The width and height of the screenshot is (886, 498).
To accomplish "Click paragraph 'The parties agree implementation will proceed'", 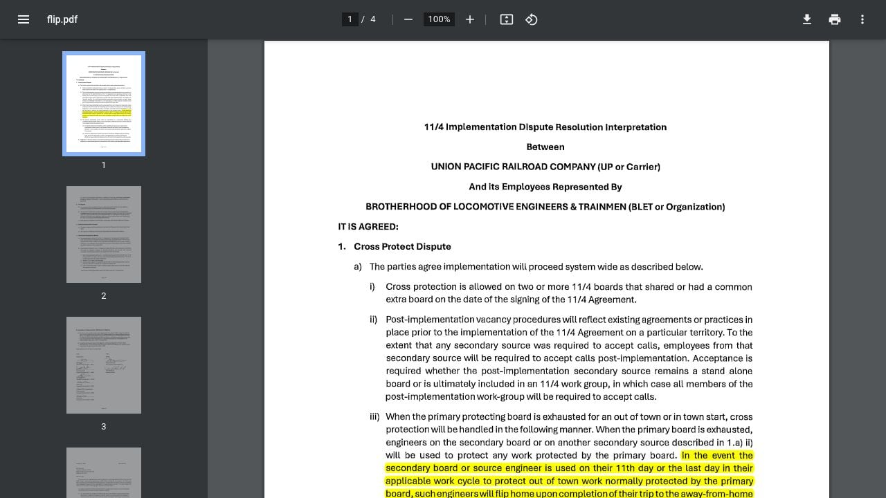I will pos(536,267).
